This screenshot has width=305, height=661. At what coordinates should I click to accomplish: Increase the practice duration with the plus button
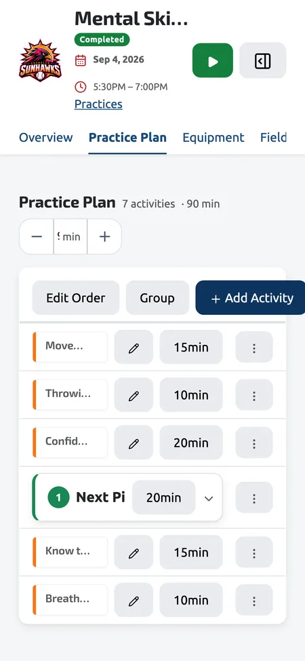coord(104,236)
